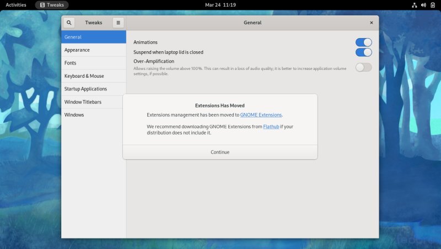Open Keyboard & Mouse settings

point(94,76)
